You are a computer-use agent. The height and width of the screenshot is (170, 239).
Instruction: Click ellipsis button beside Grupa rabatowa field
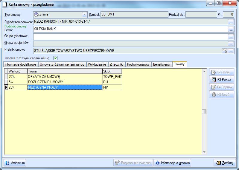click(x=231, y=37)
